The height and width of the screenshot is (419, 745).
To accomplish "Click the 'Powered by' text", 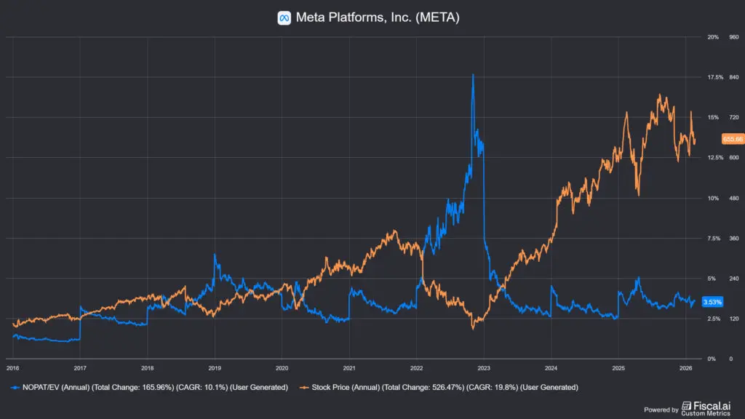I will point(661,410).
